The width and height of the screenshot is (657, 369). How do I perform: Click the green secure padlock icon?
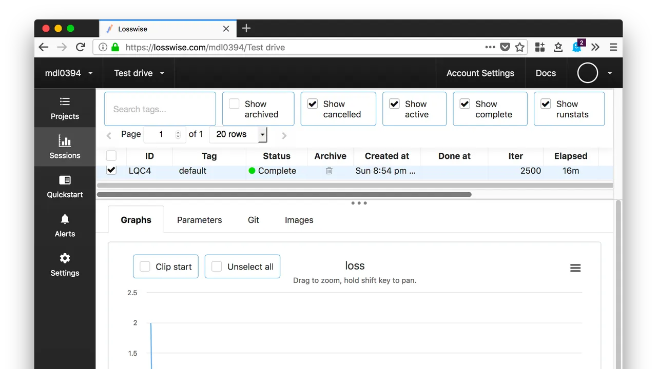click(115, 47)
